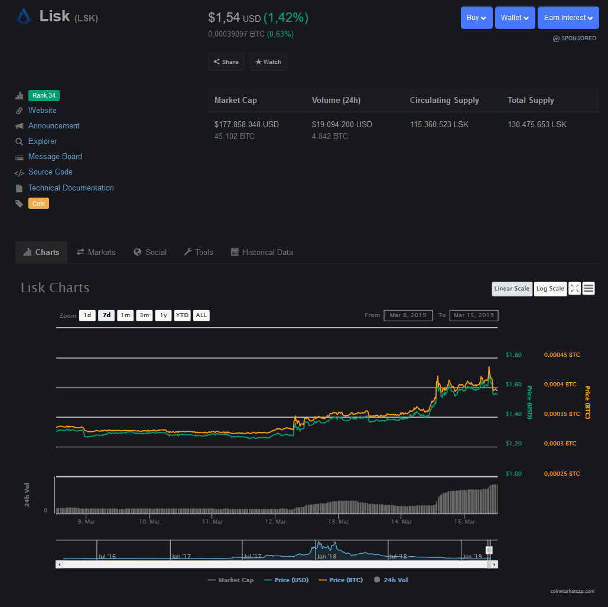
Task: Click the Message Board list icon
Action: 19,157
